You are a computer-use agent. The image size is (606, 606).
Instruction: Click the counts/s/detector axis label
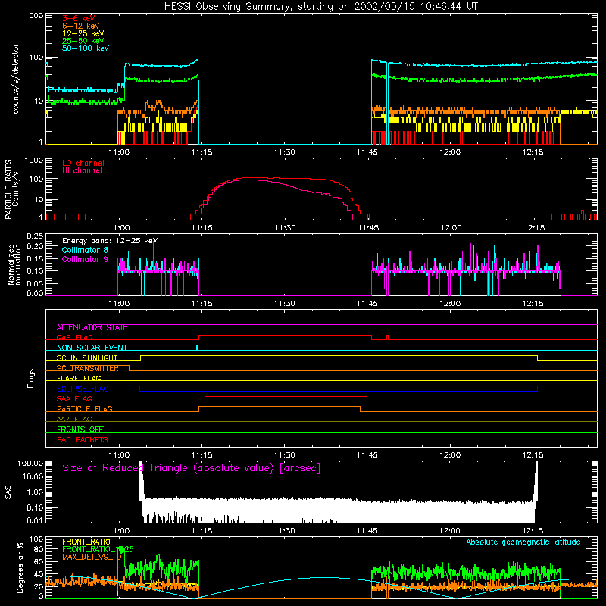tap(15, 79)
